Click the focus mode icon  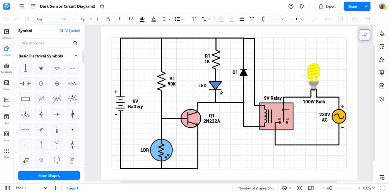(300, 188)
